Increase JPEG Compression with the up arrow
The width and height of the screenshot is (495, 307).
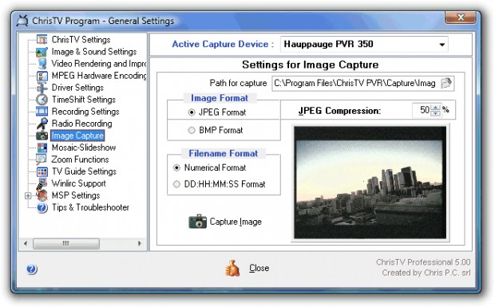435,108
